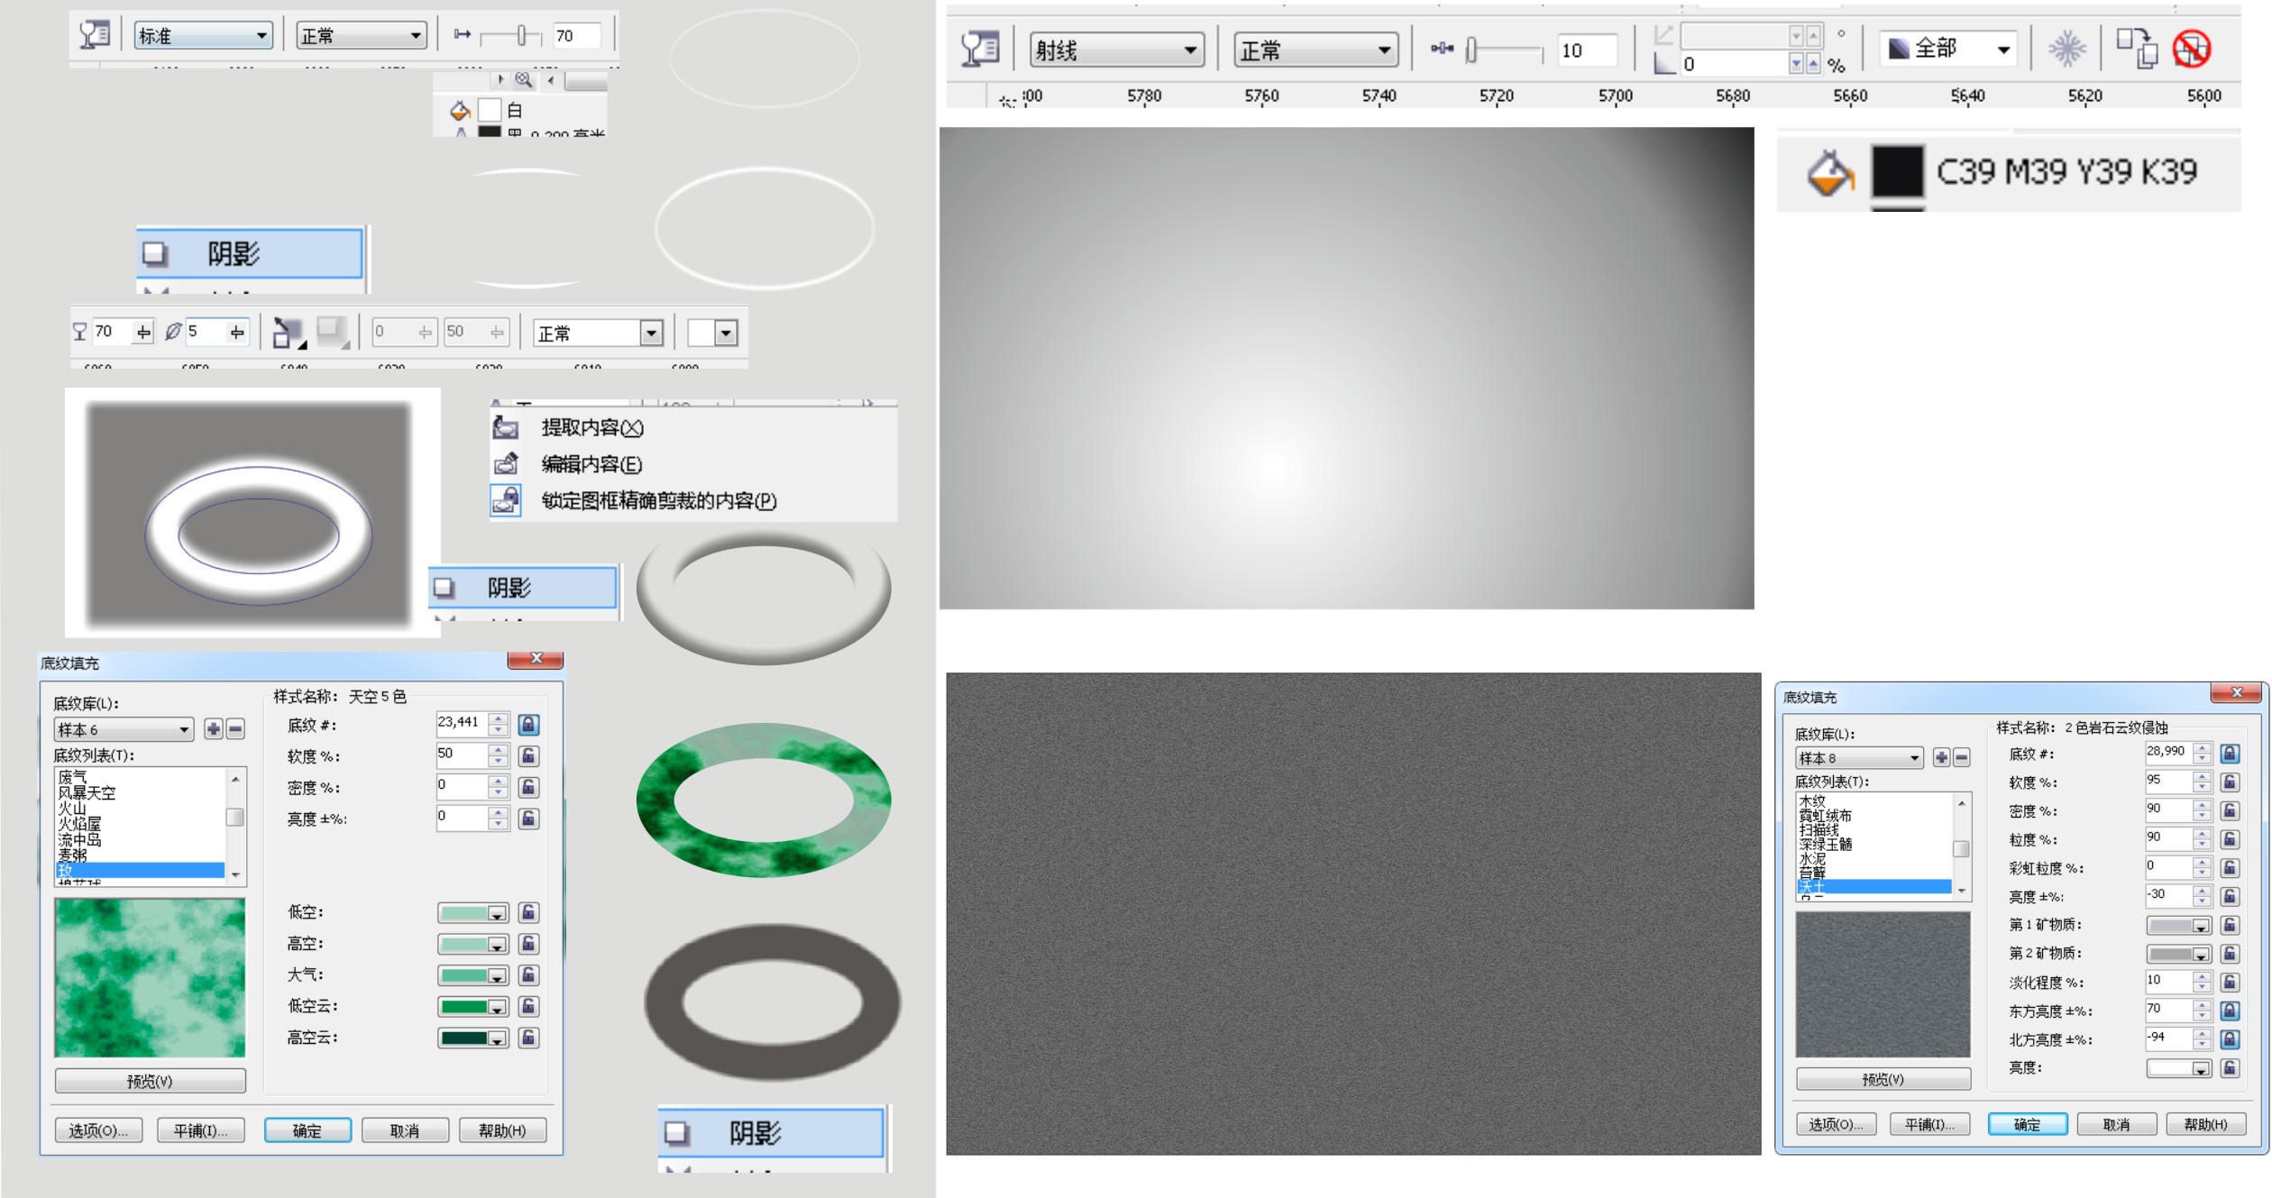
Task: Click the copy transparency properties icon
Action: point(2136,49)
